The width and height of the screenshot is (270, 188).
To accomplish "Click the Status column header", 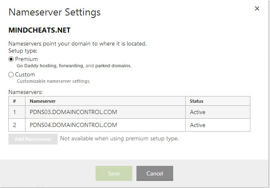I will [197, 101].
